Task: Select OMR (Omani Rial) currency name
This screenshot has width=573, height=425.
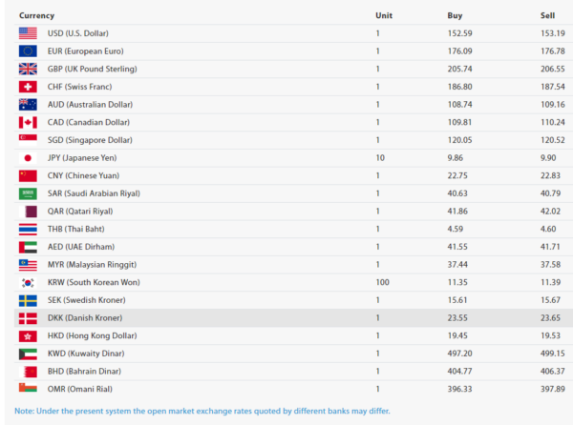Action: tap(79, 389)
